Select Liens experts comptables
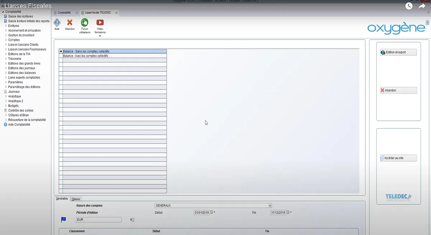This screenshot has width=431, height=235. (x=24, y=77)
